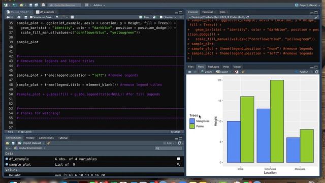Run the current line with Run button
Image resolution: width=325 pixels, height=183 pixels.
click(144, 17)
